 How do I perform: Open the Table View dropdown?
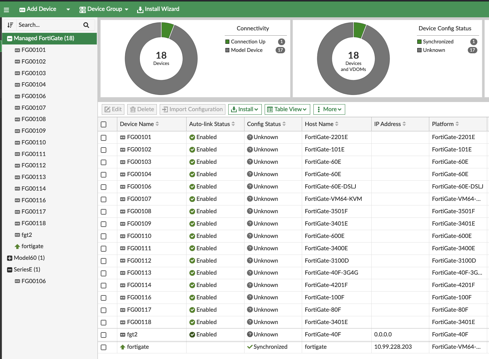tap(287, 109)
